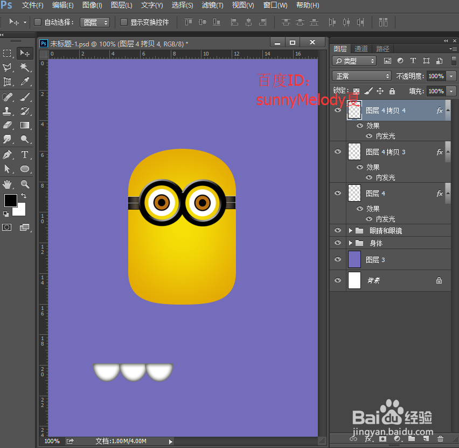Open the 窗口(W) menu
The image size is (459, 448).
click(x=275, y=5)
